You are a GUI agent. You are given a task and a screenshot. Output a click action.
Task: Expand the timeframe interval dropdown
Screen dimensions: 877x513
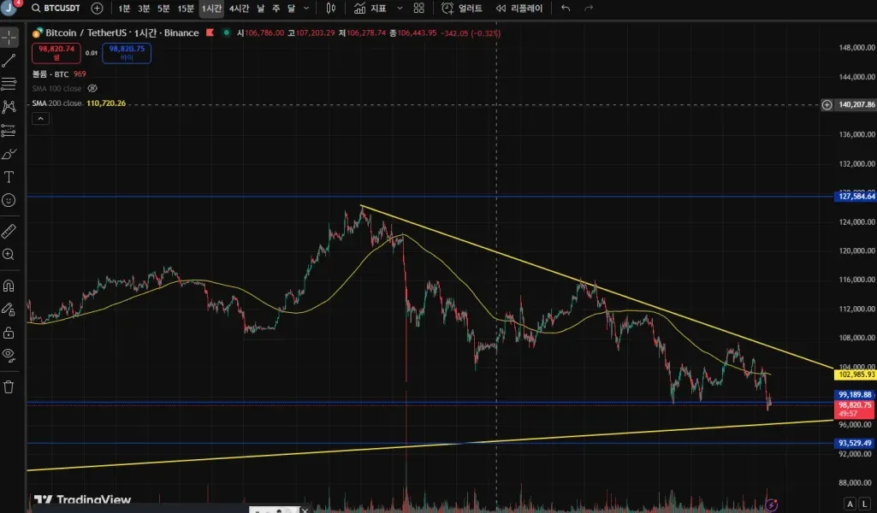[x=306, y=9]
